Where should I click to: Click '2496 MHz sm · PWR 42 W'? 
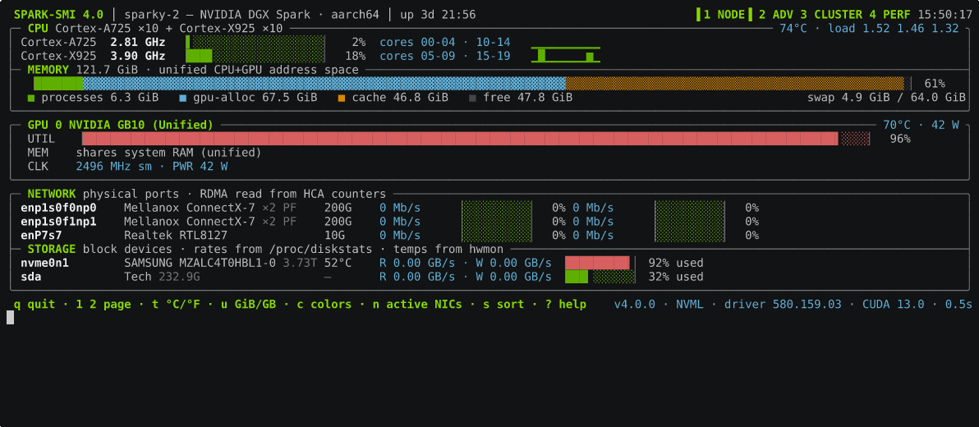[152, 167]
